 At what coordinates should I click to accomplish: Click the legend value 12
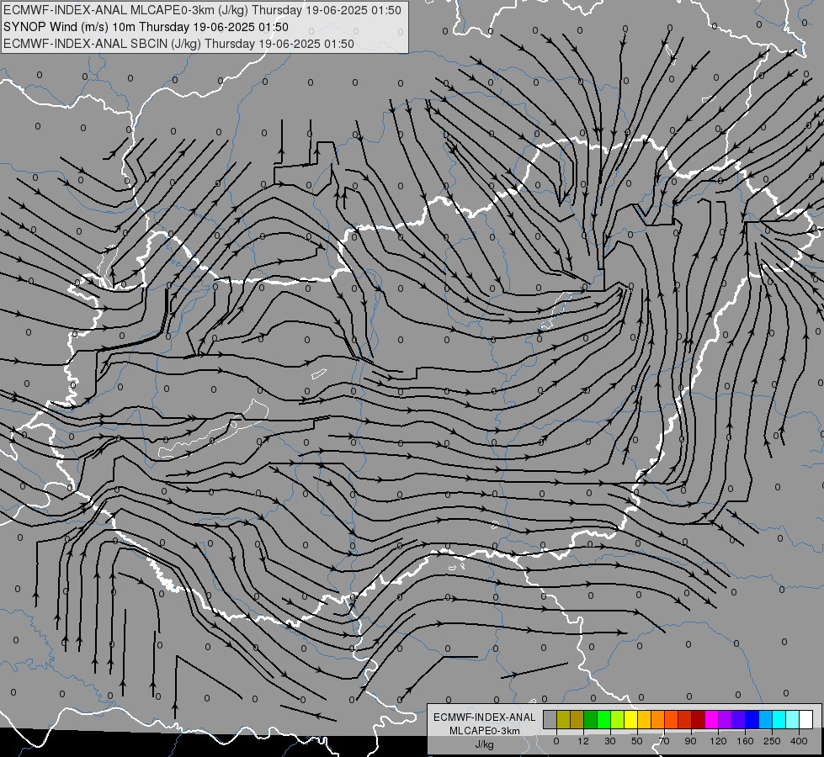[x=583, y=741]
